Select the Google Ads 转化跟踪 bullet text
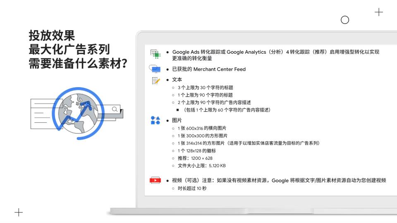Viewport: 397px width, 223px height. click(276, 52)
